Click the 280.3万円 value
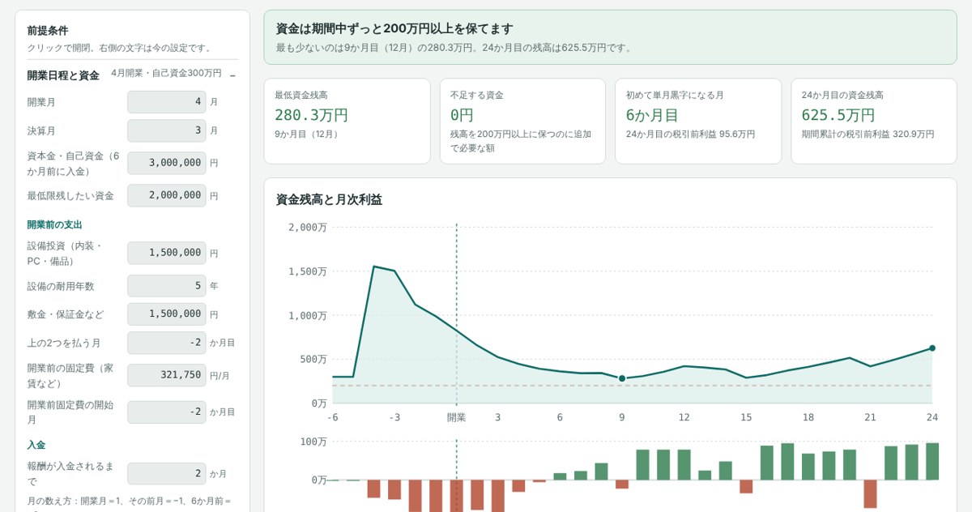Image resolution: width=972 pixels, height=512 pixels. pyautogui.click(x=311, y=115)
